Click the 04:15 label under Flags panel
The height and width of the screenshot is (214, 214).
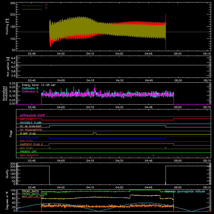[90, 161]
